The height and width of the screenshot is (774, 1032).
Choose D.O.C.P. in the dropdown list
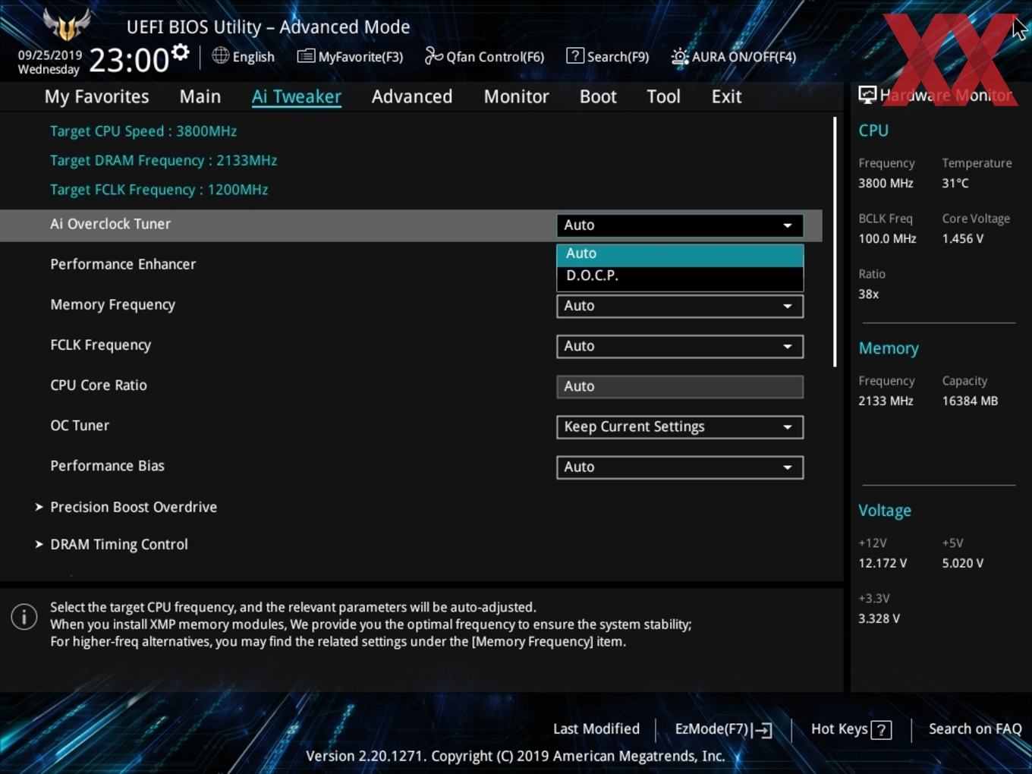[680, 276]
